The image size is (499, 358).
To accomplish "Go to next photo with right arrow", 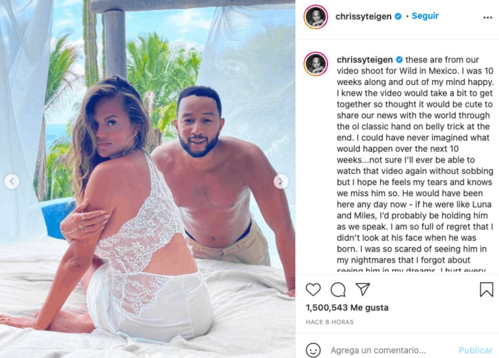I will [x=281, y=182].
